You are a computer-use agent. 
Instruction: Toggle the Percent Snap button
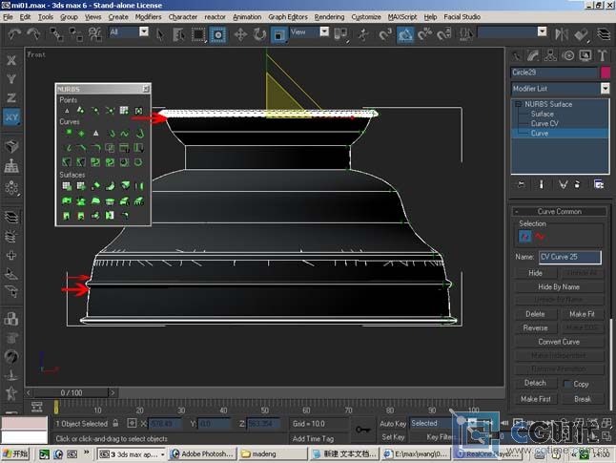[424, 34]
